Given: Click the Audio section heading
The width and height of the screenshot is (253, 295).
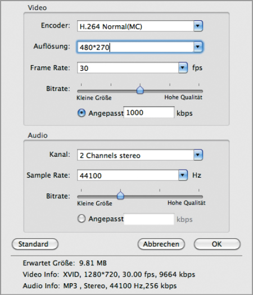Looking at the screenshot, I should (x=38, y=135).
